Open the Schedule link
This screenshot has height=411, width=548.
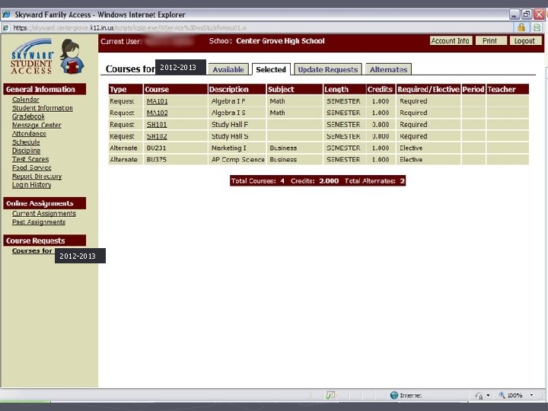[26, 142]
